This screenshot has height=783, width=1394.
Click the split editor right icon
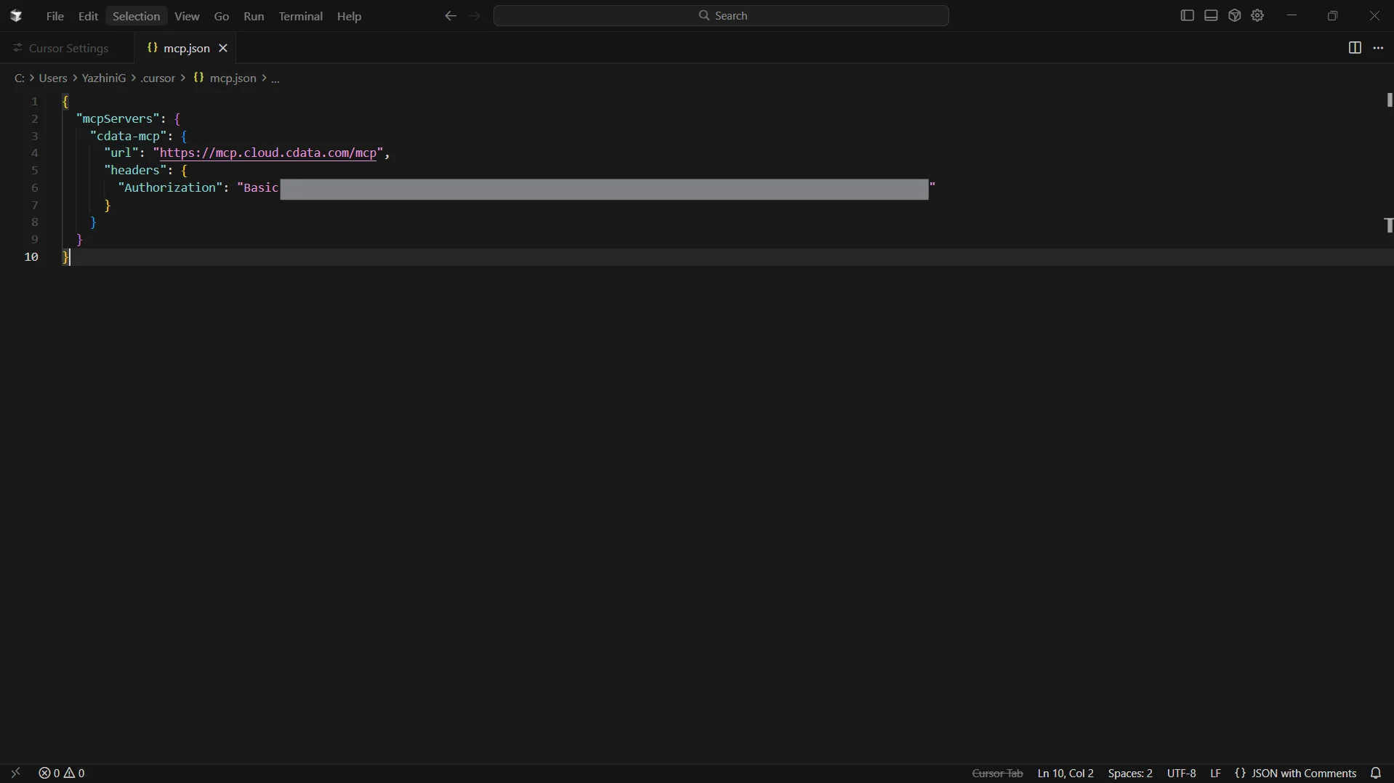coord(1354,49)
